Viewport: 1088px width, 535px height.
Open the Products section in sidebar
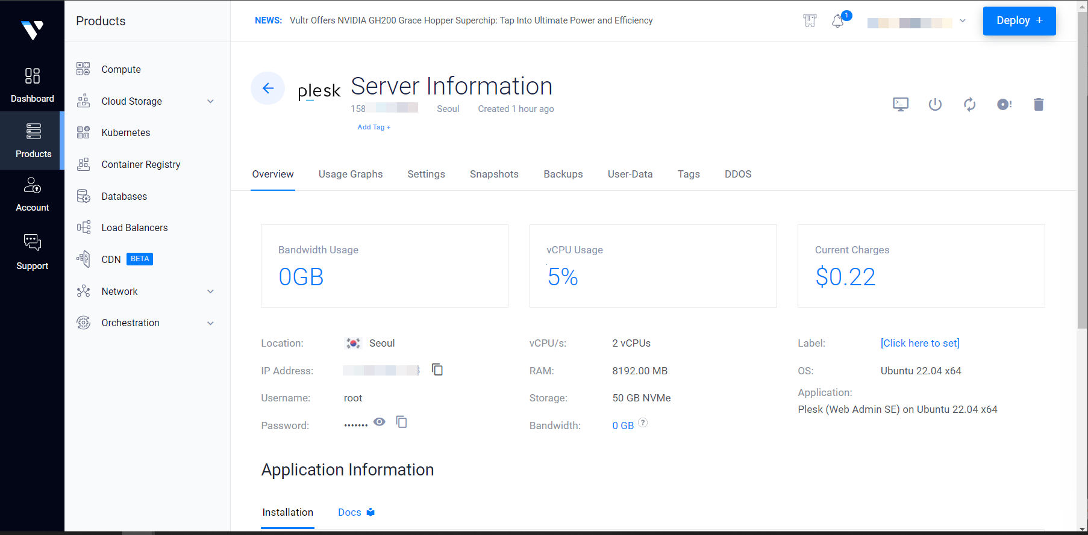32,140
